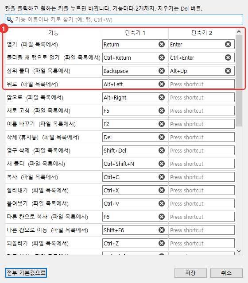Select empty 단축키 2 field for 새 폴더
The width and height of the screenshot is (248, 283).
(201, 164)
